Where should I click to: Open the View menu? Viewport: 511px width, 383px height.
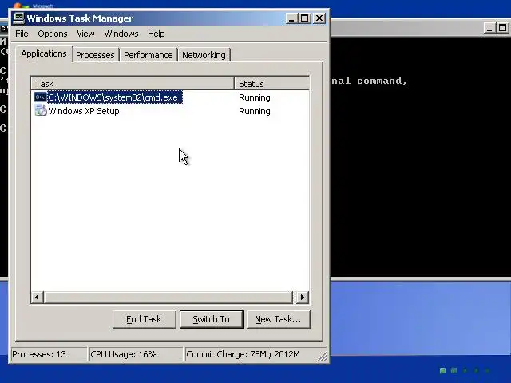click(85, 34)
